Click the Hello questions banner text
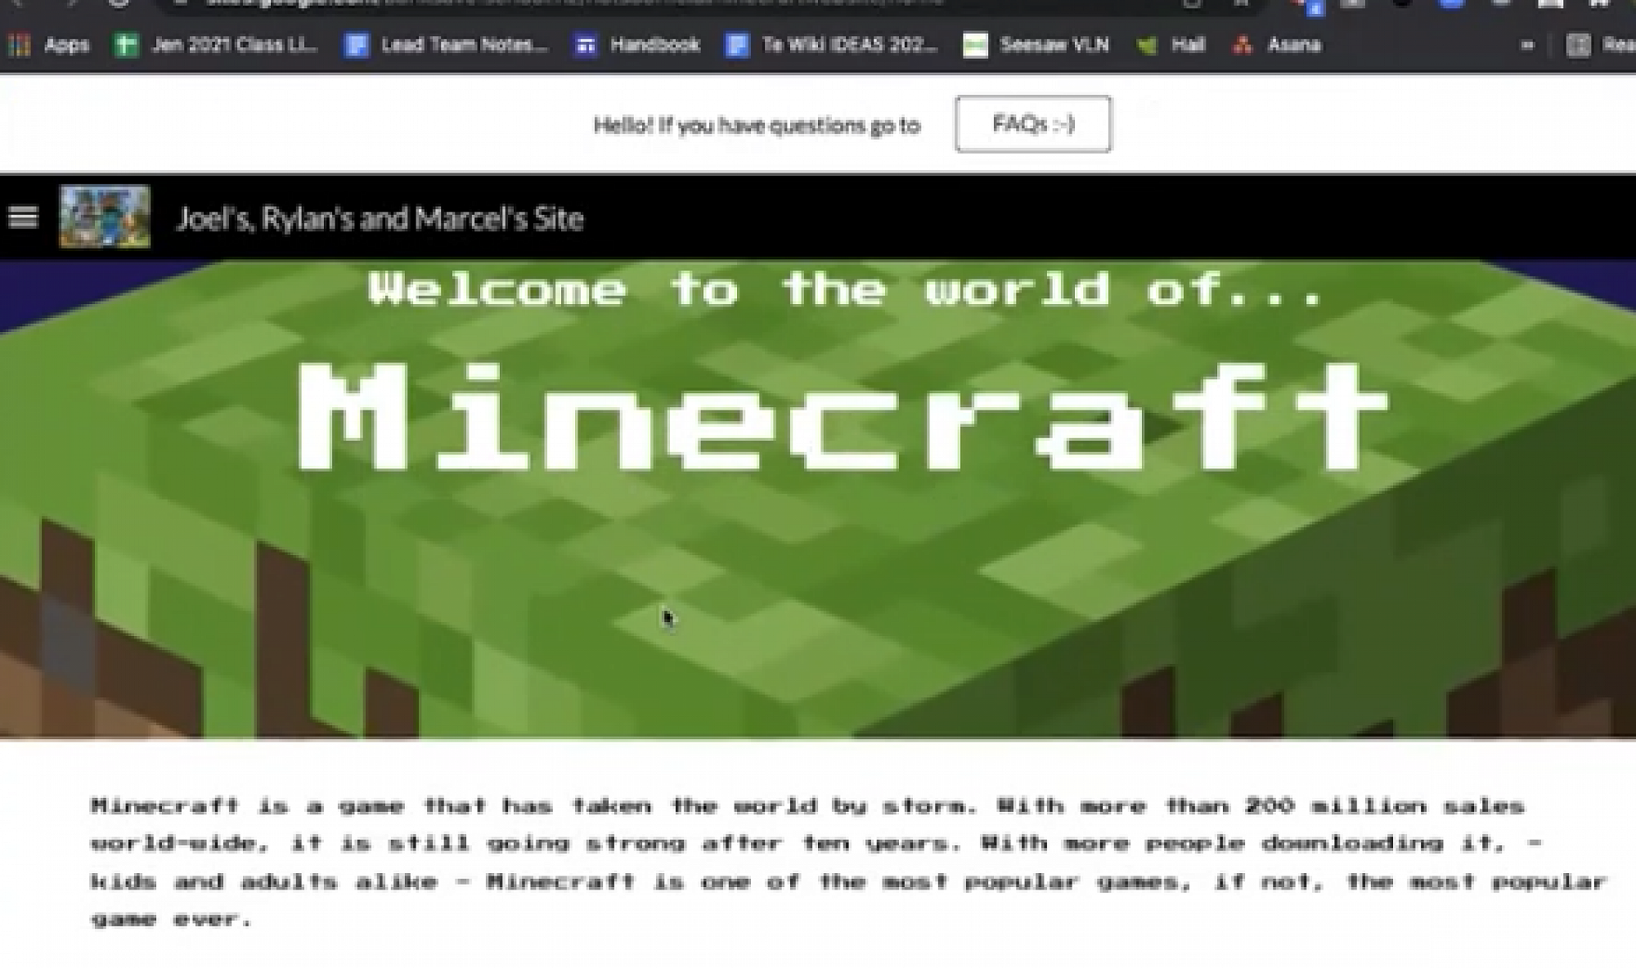This screenshot has width=1636, height=968. (x=757, y=125)
